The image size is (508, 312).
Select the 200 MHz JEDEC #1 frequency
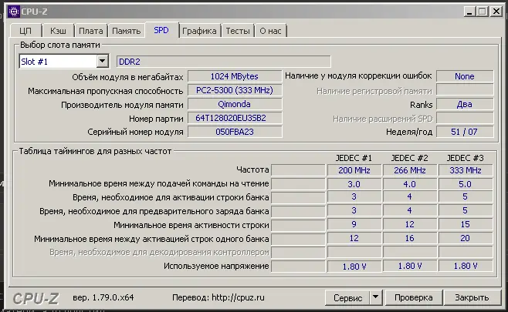point(354,170)
